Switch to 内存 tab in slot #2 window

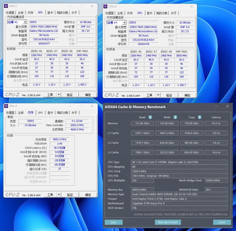[x=30, y=13]
